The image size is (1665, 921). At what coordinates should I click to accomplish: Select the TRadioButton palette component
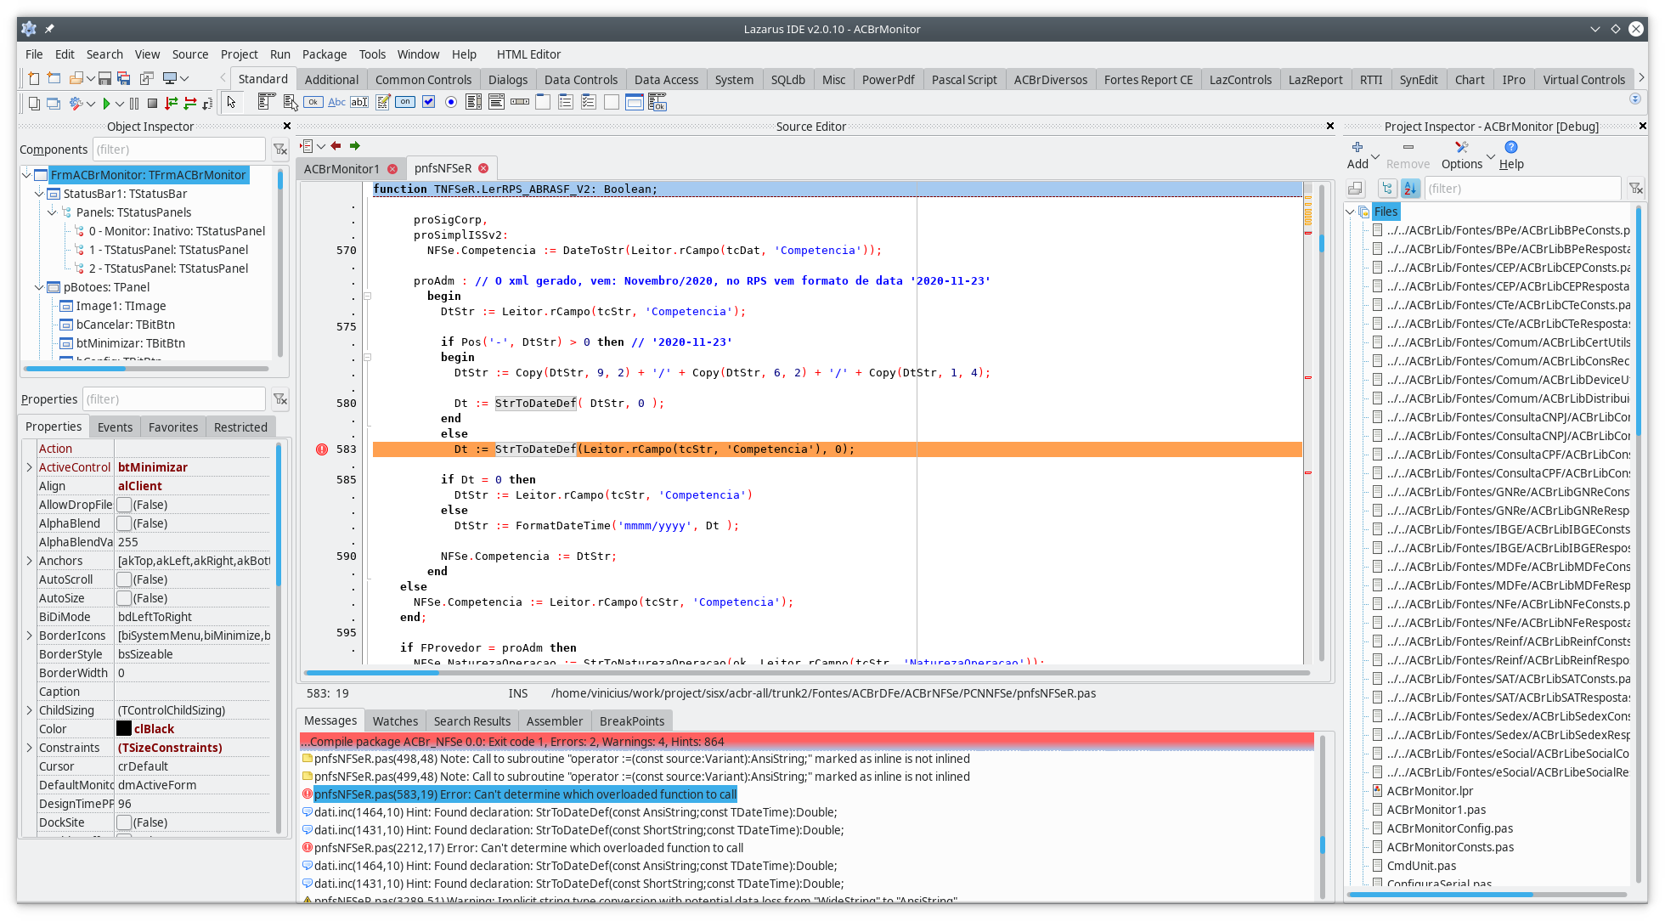[451, 102]
